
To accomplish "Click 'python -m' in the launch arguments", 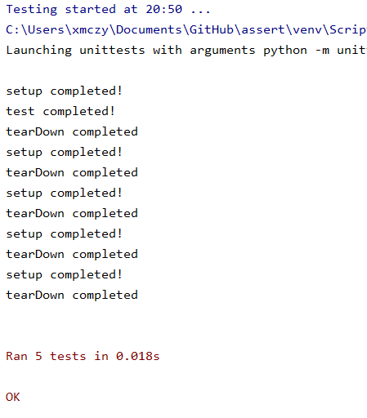I will click(296, 51).
